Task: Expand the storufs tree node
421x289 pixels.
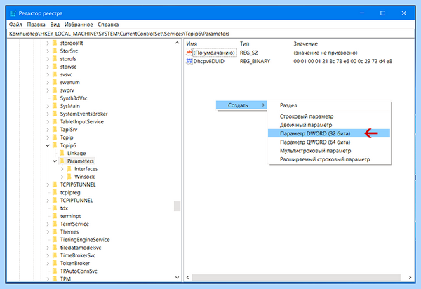Action: pyautogui.click(x=48, y=58)
